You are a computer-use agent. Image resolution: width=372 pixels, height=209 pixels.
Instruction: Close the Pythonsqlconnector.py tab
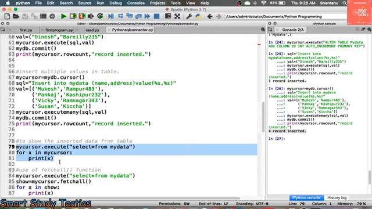coord(109,30)
